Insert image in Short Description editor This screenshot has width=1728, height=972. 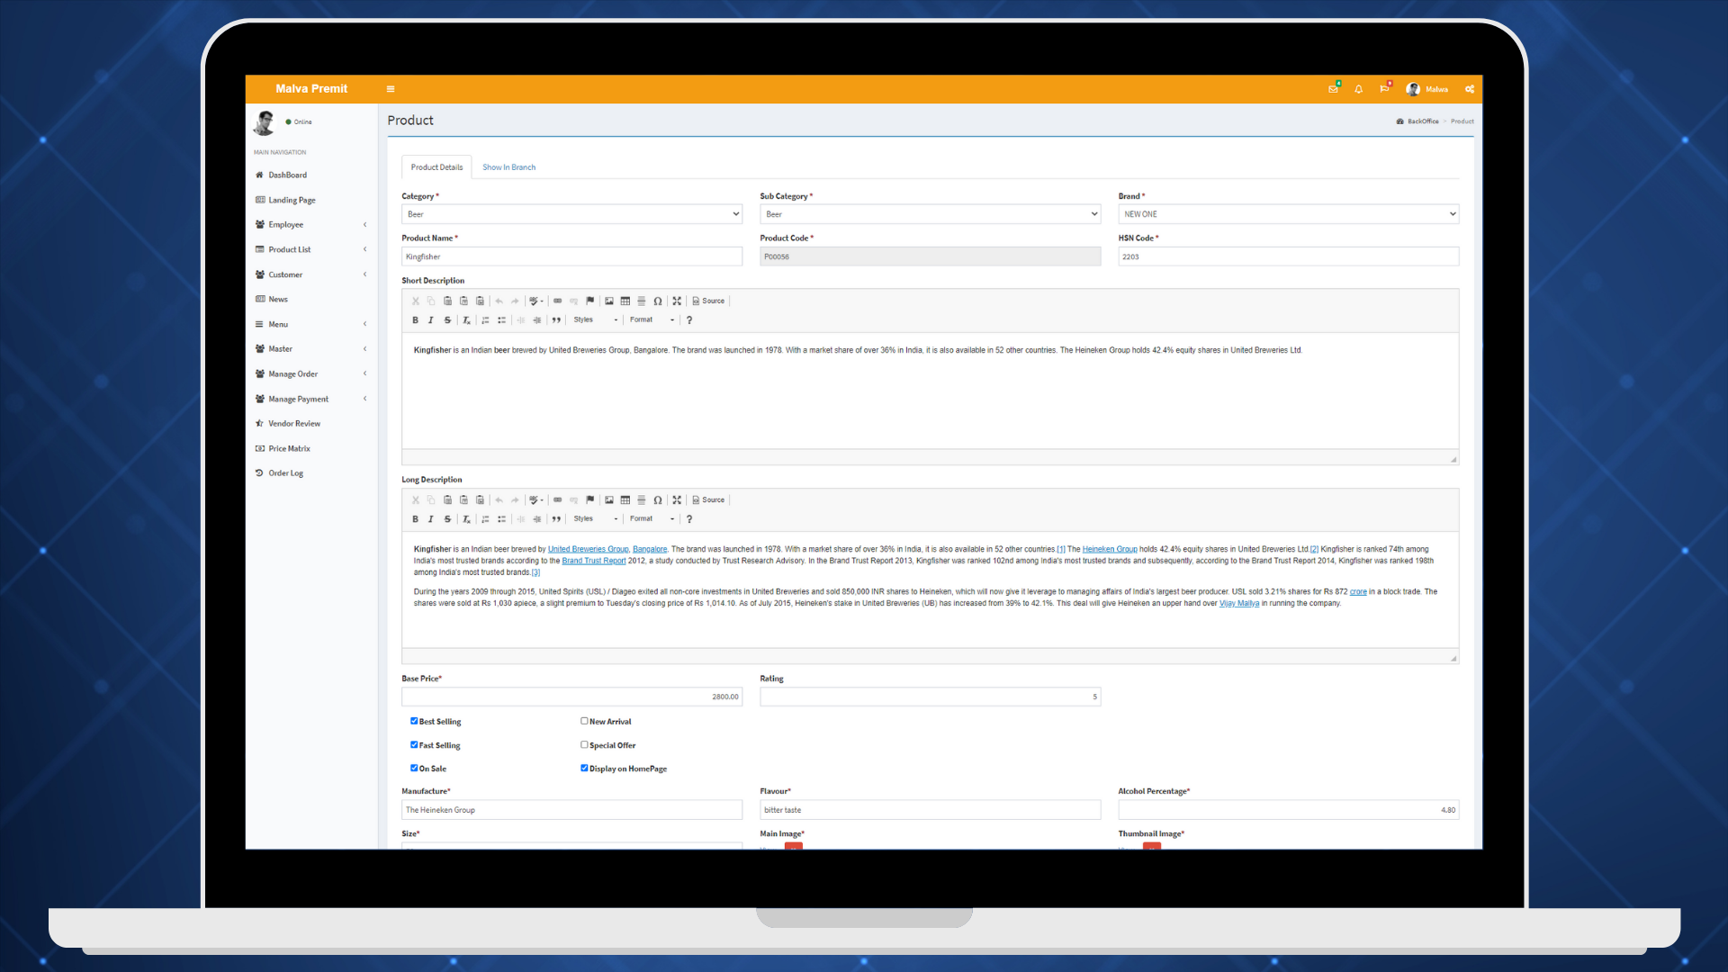coord(609,301)
